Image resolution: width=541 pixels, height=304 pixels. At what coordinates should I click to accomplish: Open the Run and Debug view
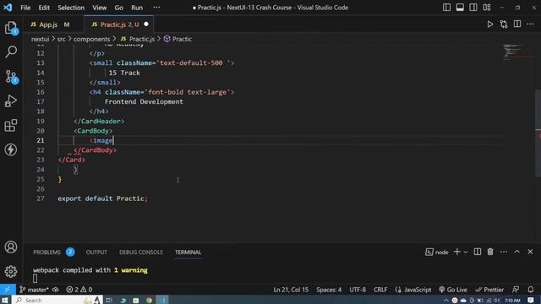click(11, 101)
